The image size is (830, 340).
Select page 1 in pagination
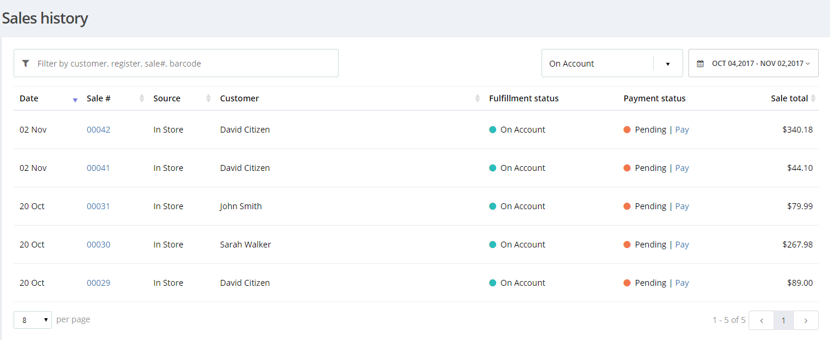point(783,321)
